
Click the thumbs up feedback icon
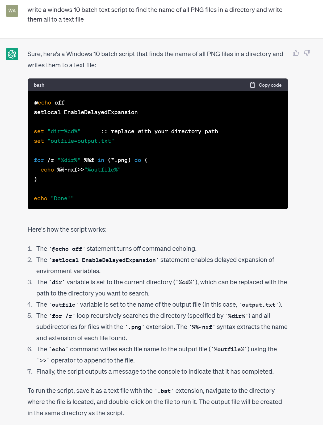296,53
